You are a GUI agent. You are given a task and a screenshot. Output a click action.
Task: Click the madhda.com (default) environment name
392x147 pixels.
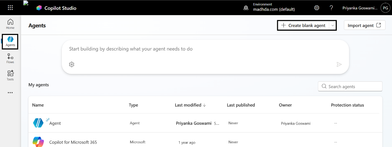pyautogui.click(x=274, y=9)
